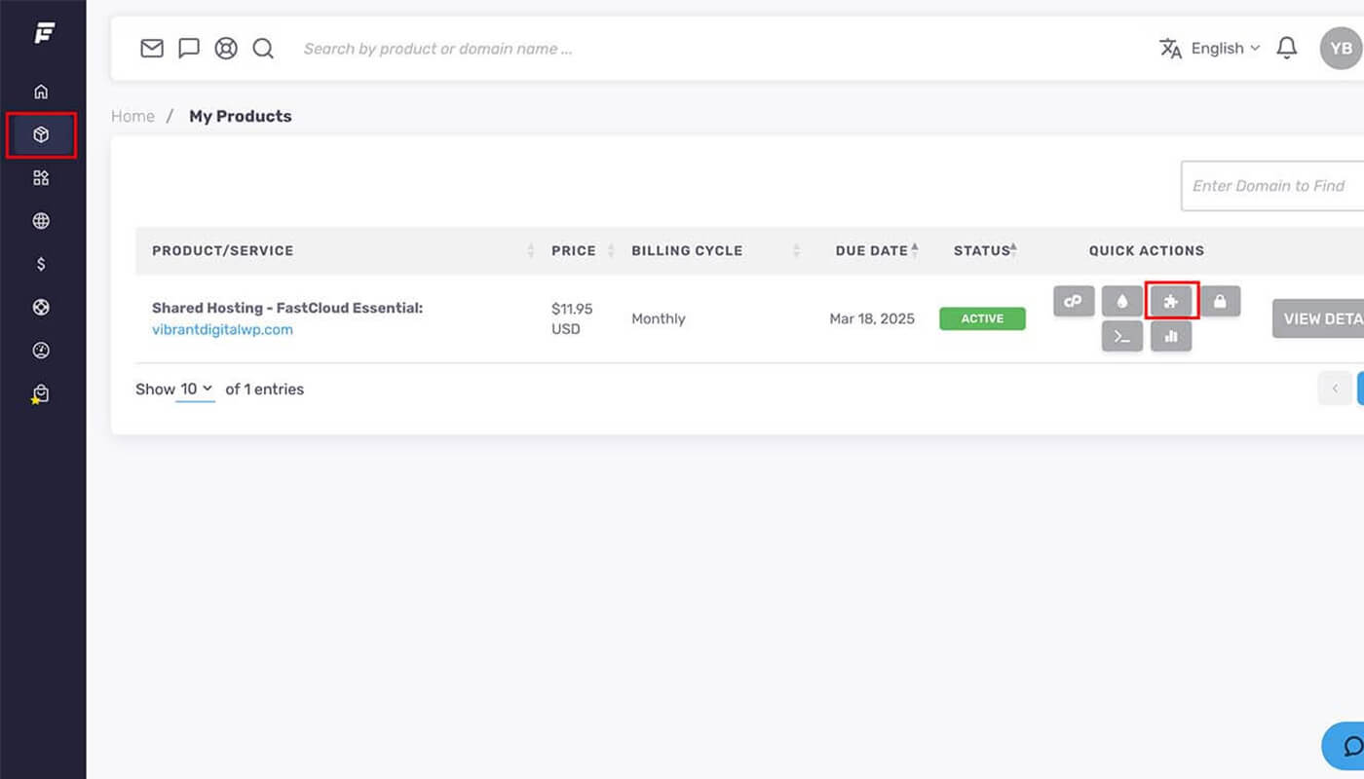Click the lifebuoy help icon in top bar
The image size is (1364, 779).
point(226,48)
